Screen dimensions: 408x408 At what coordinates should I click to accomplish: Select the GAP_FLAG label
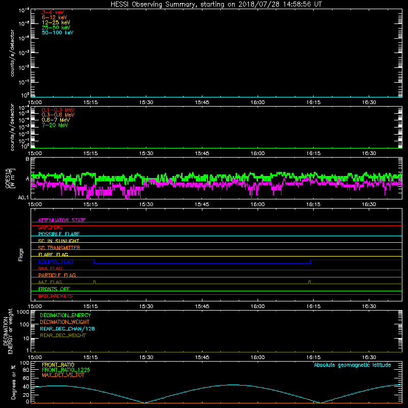coord(50,227)
